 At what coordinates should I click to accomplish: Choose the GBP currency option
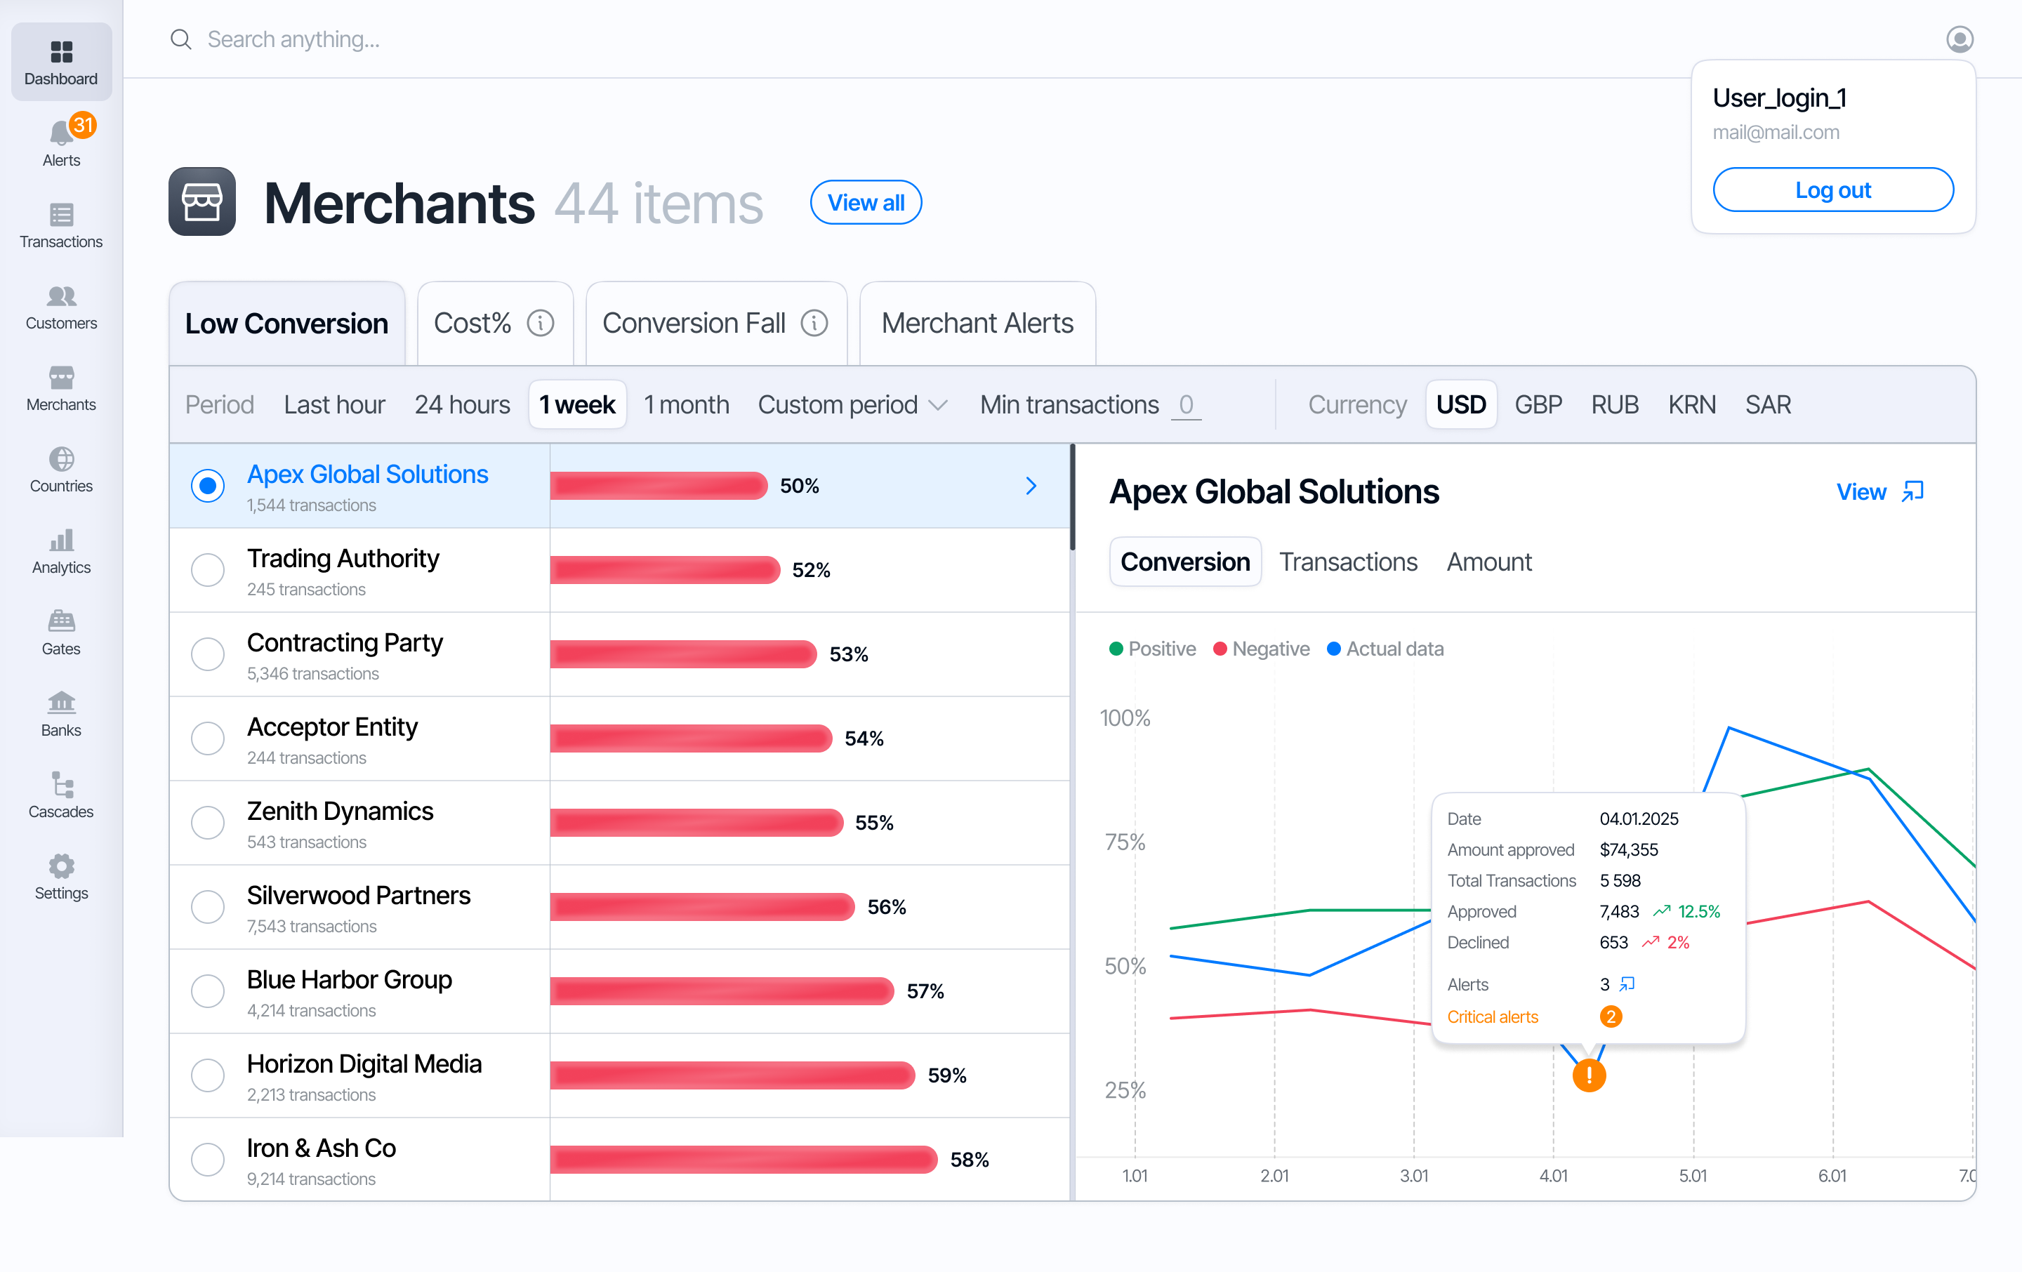[x=1537, y=404]
